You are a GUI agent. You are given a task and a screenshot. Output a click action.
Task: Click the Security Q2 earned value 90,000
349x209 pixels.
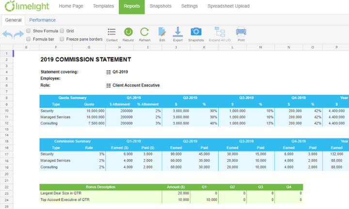176,154
